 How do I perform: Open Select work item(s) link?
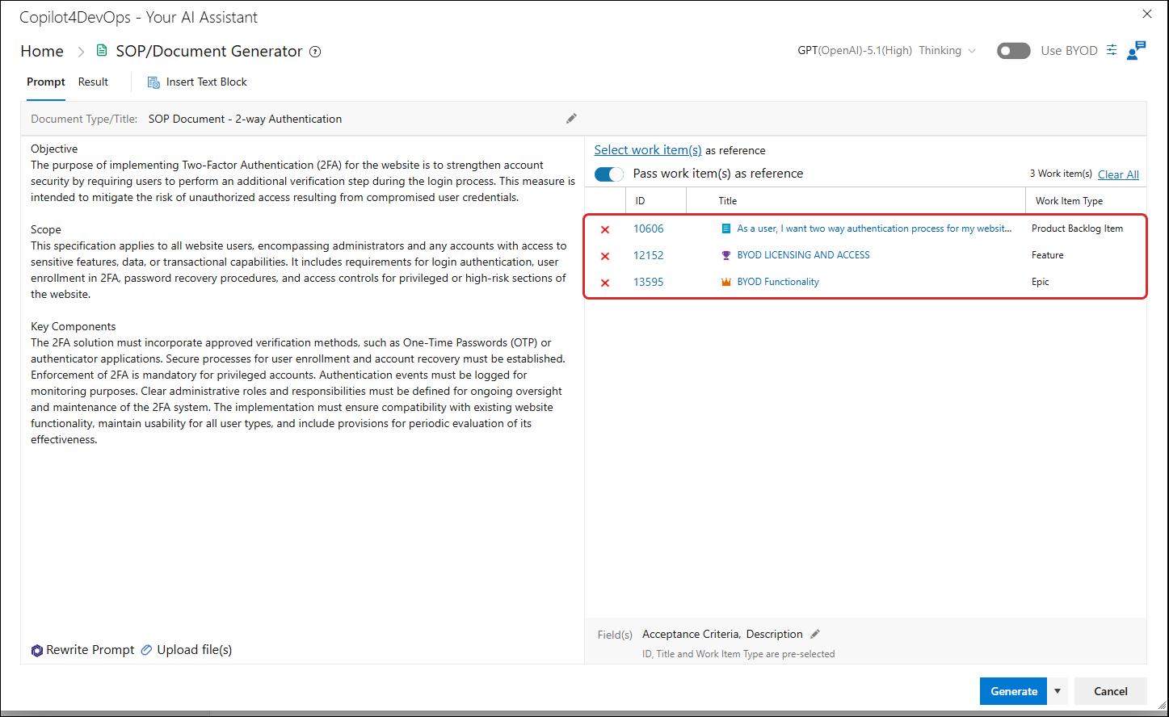[648, 149]
